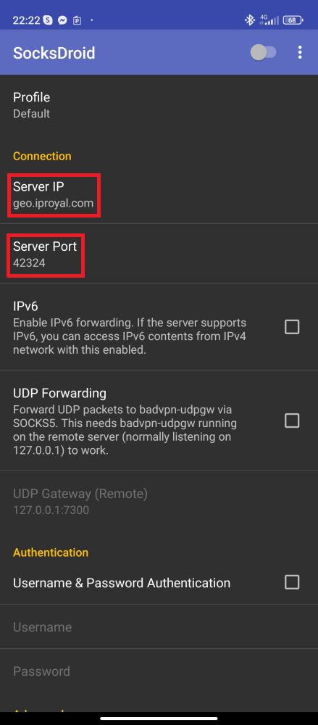
Task: Edit the Server Port 42324 setting
Action: click(x=159, y=254)
